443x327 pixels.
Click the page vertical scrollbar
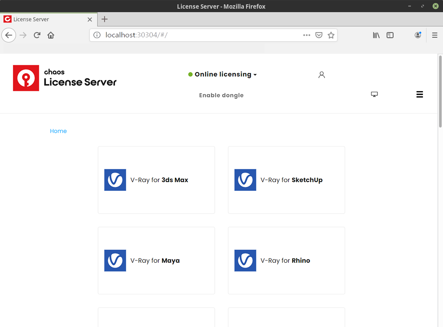(440, 91)
